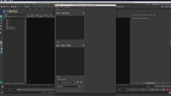Image resolution: width=171 pixels, height=96 pixels.
Task: Open viewport Renderer menu
Action: point(46,15)
